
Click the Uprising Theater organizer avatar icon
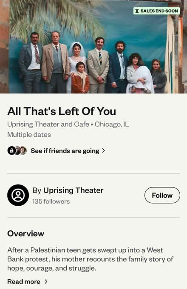(18, 195)
